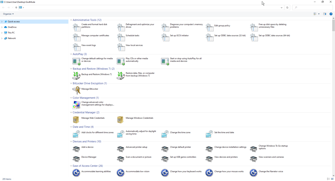Image resolution: width=335 pixels, height=181 pixels.
Task: Open Play CDs or other media automatically icon
Action: (121, 61)
